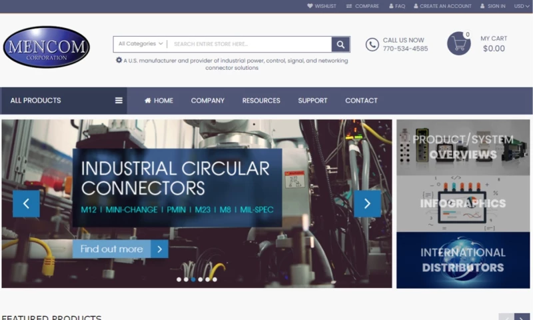The height and width of the screenshot is (320, 533).
Task: Open the Resources menu
Action: click(261, 101)
